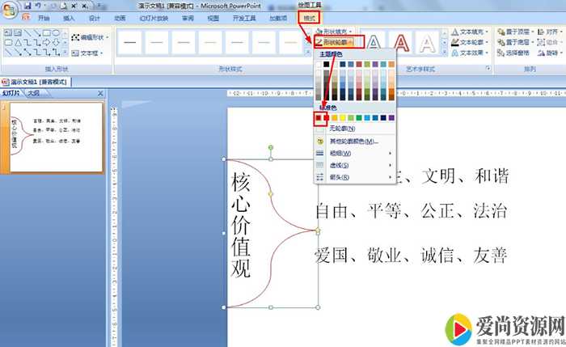Close the slides thumbnail pane
Screen dimensions: 566x347
pyautogui.click(x=100, y=93)
